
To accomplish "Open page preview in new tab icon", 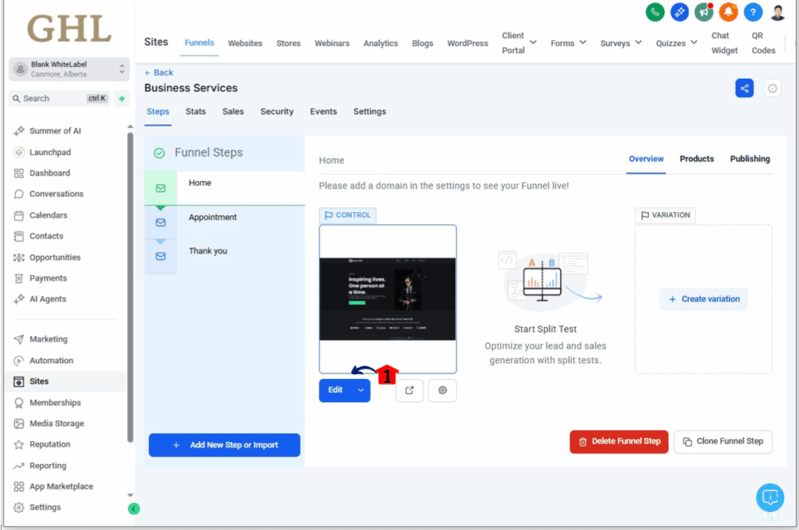I will 409,390.
